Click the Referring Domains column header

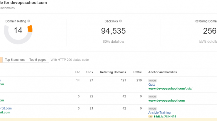click(x=113, y=72)
